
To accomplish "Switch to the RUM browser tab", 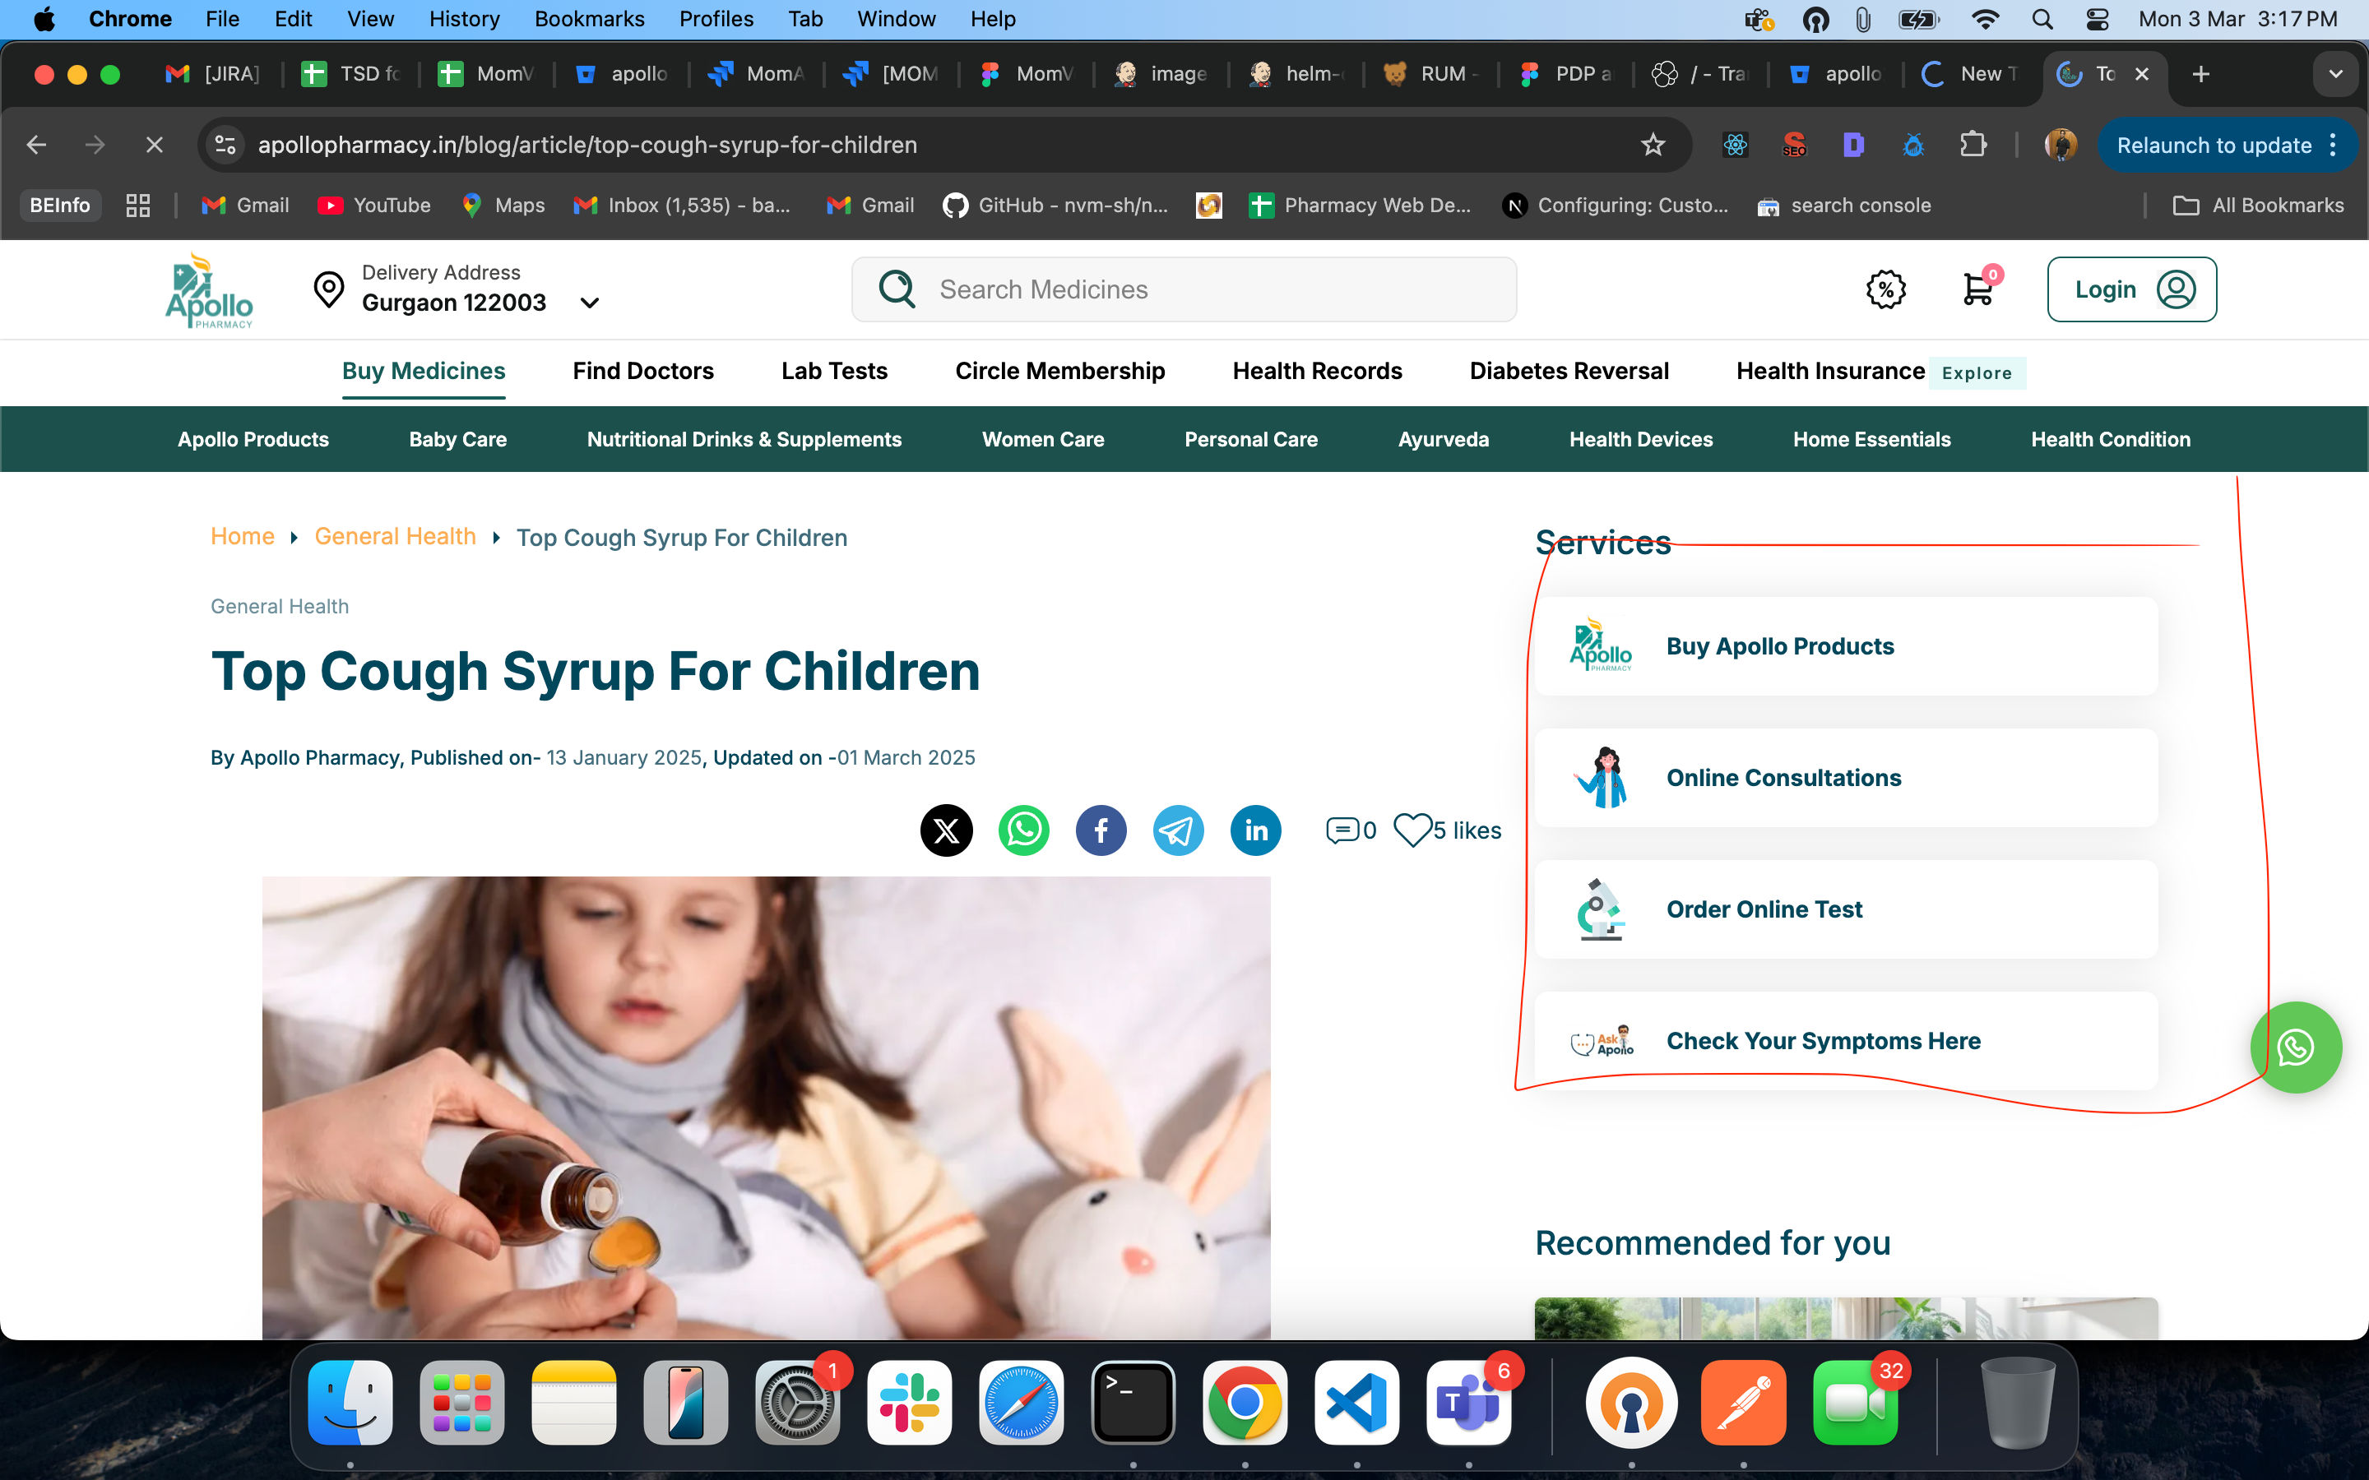I will [x=1431, y=73].
